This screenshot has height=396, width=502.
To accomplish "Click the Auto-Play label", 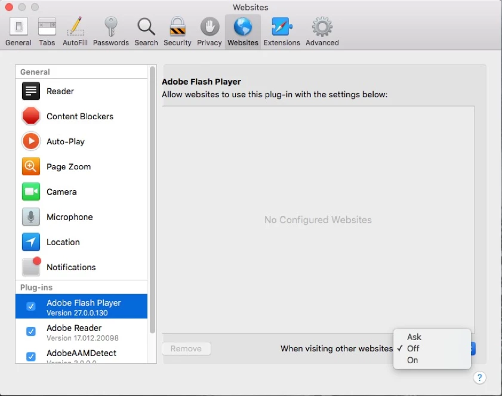I will point(66,141).
